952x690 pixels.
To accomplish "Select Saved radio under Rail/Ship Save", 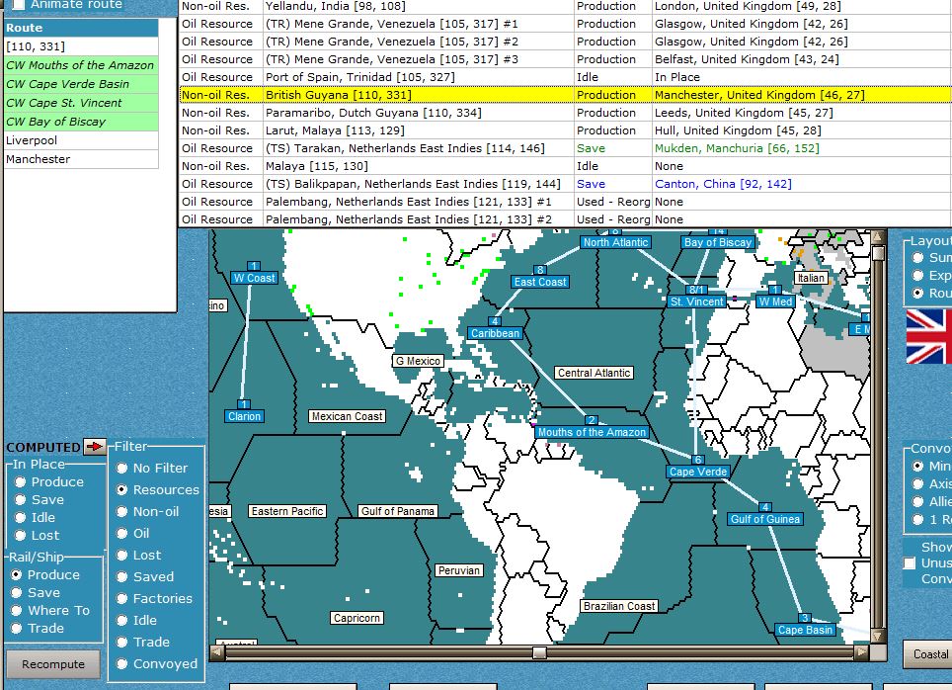I will 17,593.
